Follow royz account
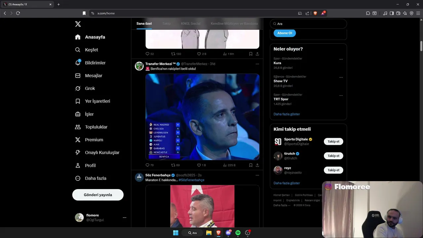The height and width of the screenshot is (238, 423). (333, 170)
